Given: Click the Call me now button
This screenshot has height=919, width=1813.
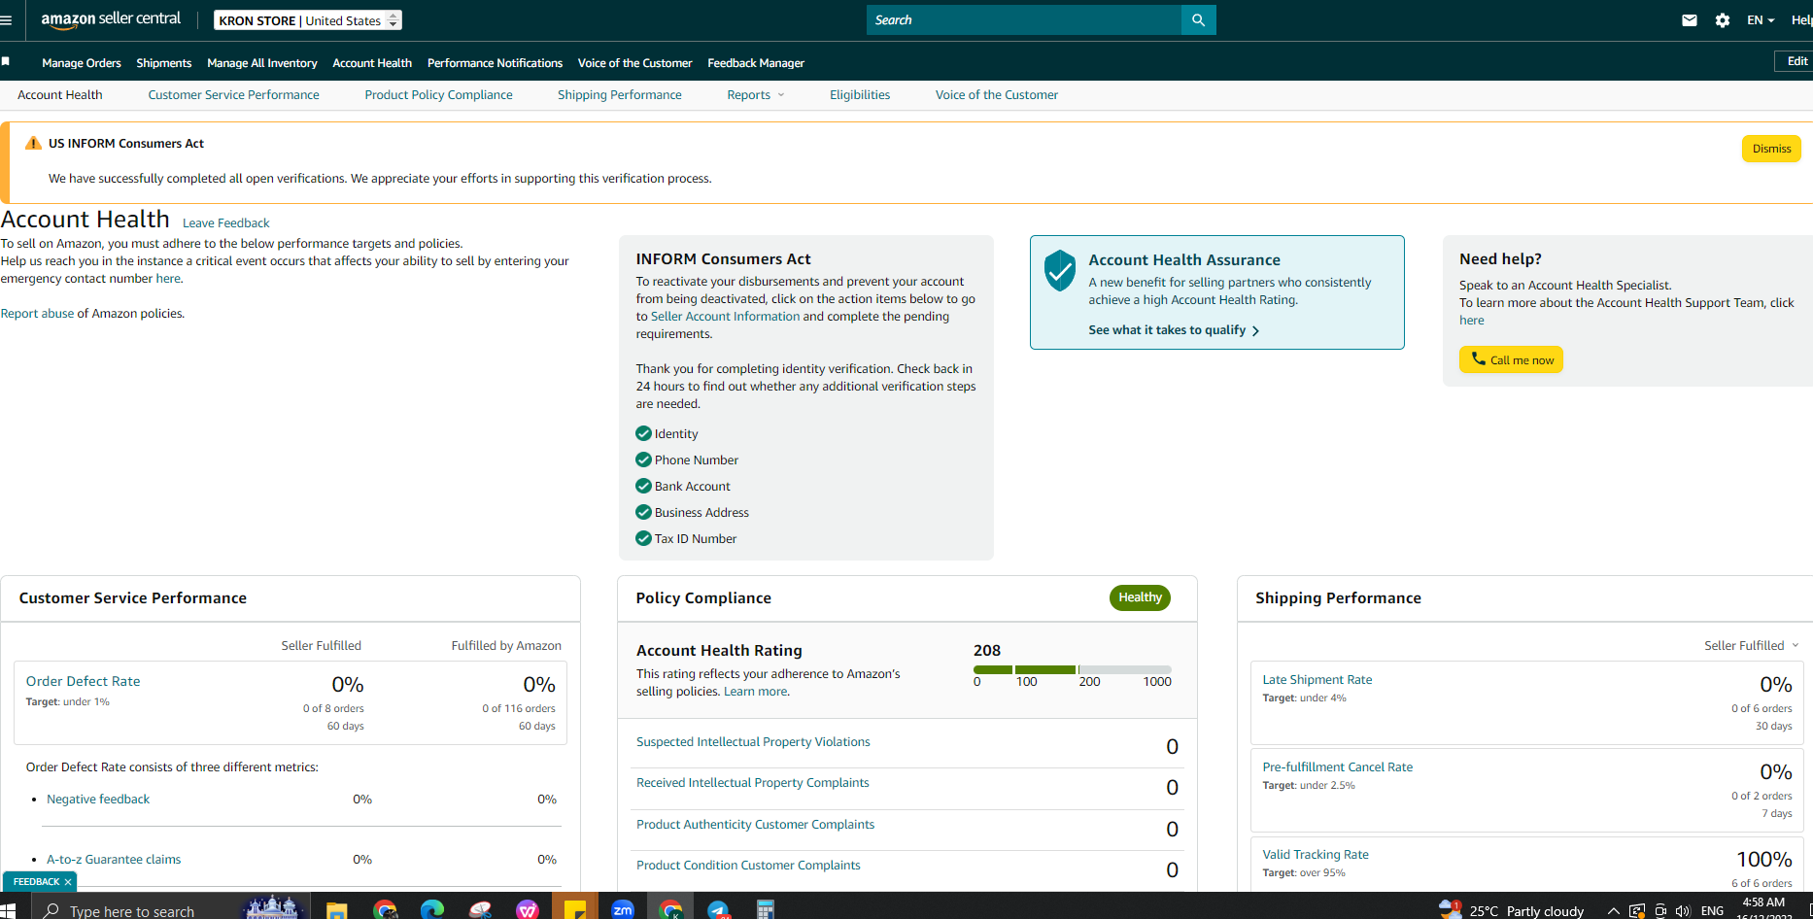Looking at the screenshot, I should (x=1511, y=359).
